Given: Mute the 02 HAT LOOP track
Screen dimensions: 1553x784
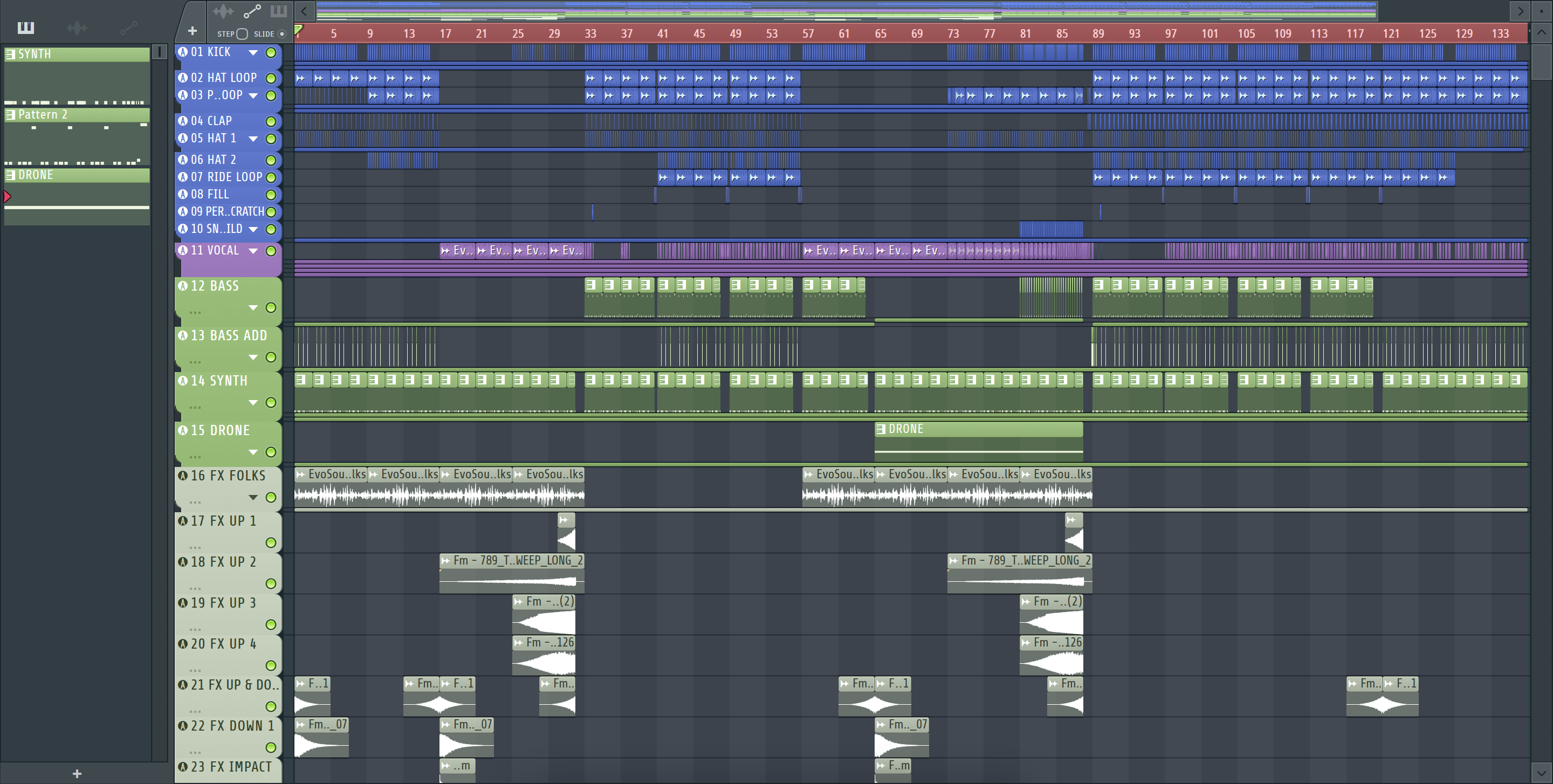Looking at the screenshot, I should tap(271, 78).
